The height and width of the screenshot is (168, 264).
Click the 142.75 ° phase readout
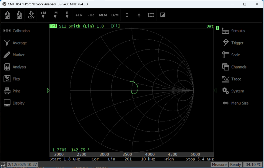pos(80,150)
